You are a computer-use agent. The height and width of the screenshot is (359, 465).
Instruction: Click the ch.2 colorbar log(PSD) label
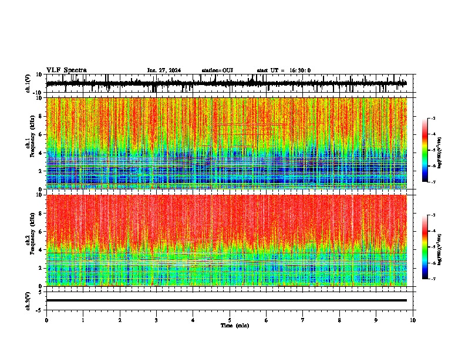pos(440,249)
